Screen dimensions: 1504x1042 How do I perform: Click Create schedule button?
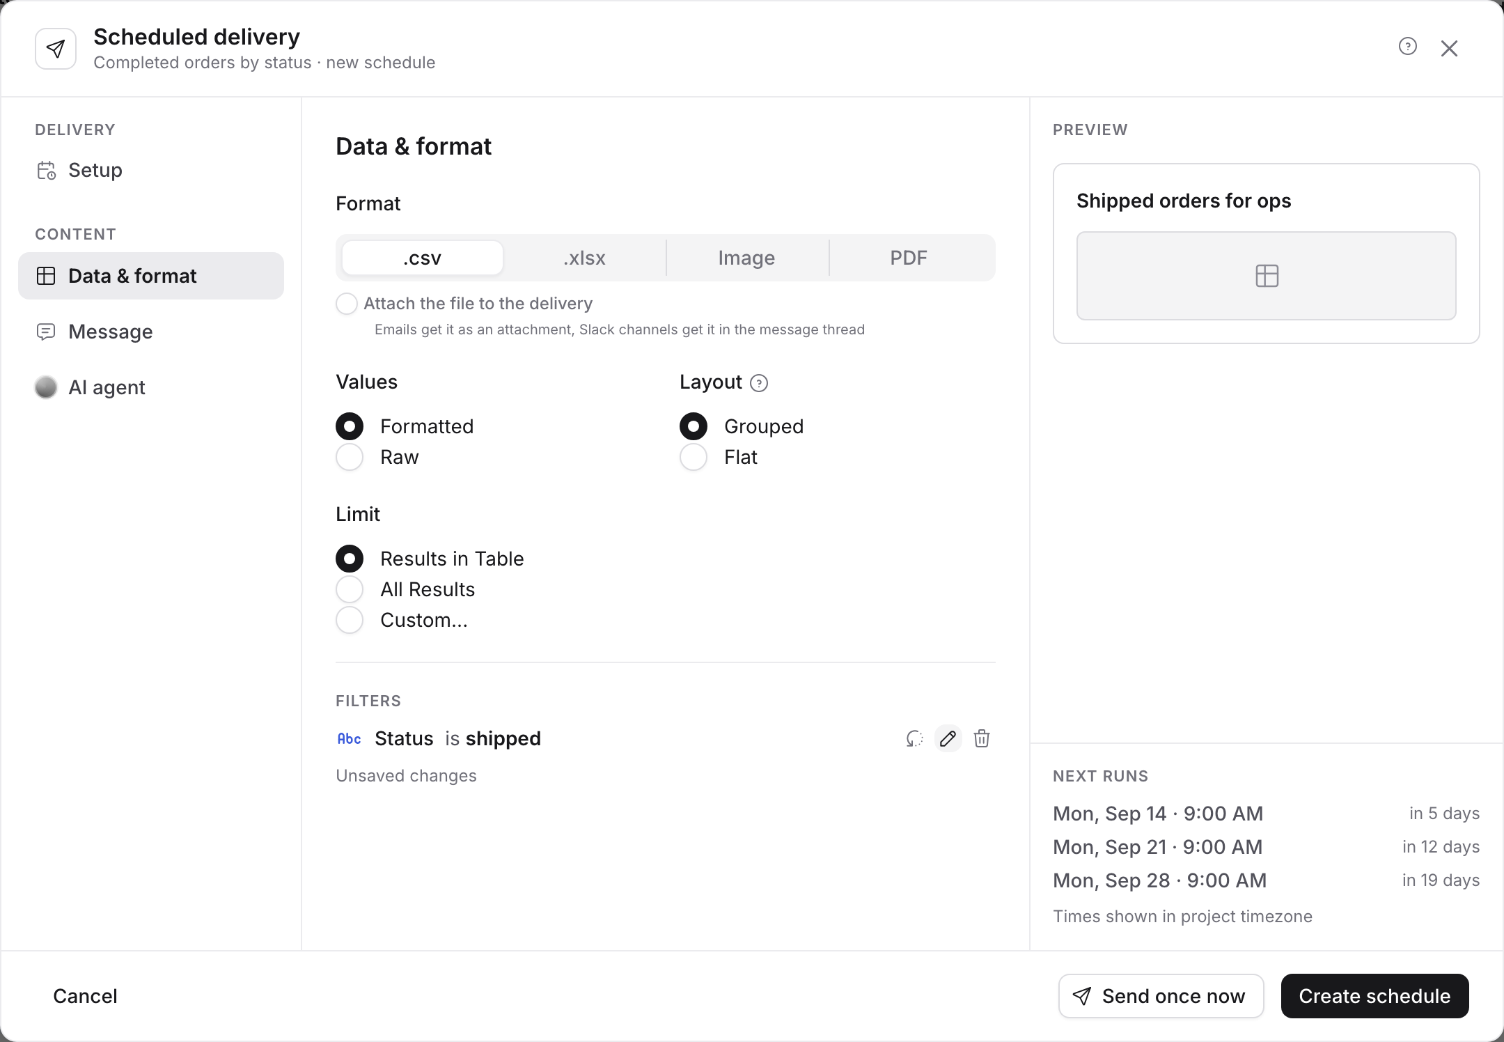1374,996
